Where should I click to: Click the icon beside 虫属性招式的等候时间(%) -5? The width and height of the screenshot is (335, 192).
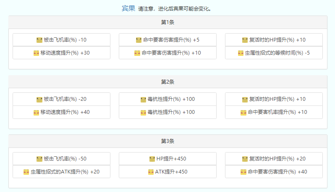(x=241, y=53)
